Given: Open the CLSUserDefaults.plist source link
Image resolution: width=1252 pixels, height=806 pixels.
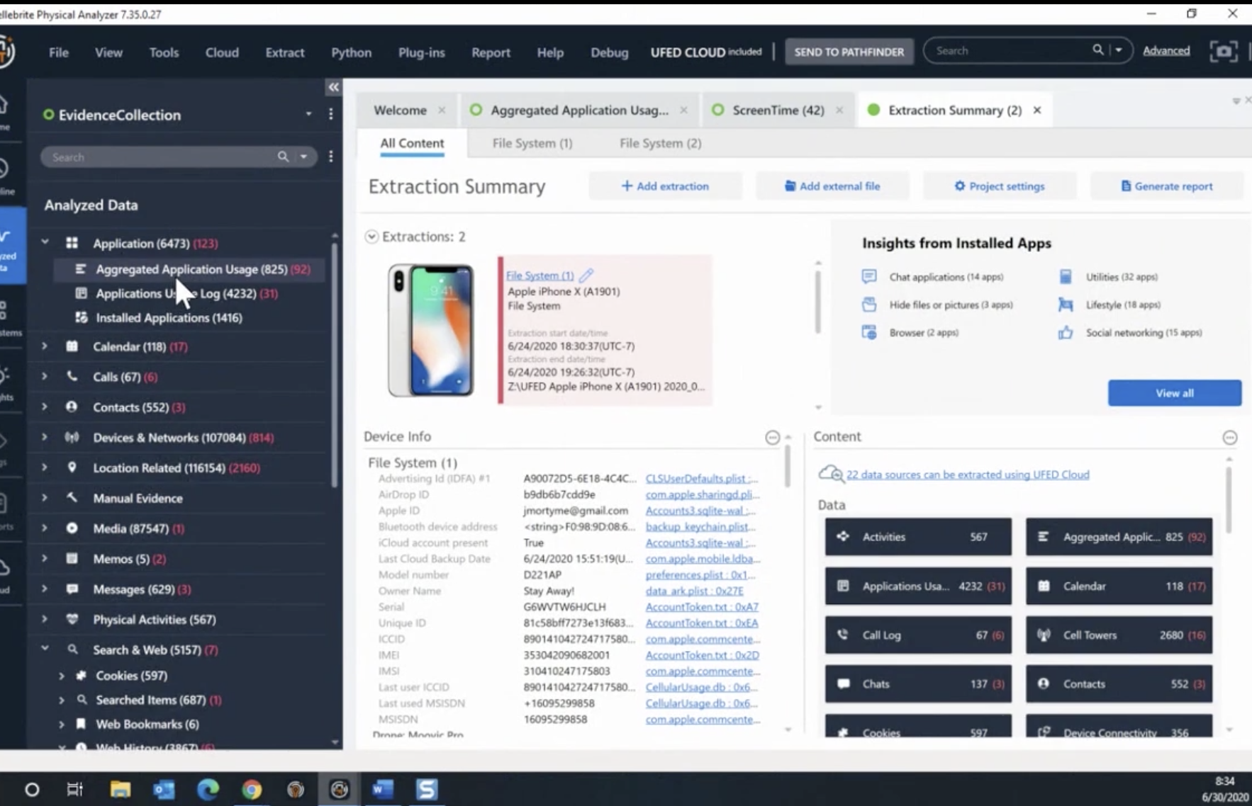Looking at the screenshot, I should (701, 478).
